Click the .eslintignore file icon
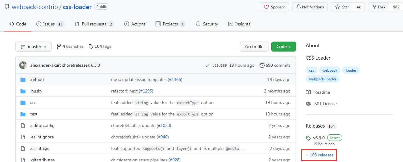This screenshot has height=162, width=403. click(23, 137)
